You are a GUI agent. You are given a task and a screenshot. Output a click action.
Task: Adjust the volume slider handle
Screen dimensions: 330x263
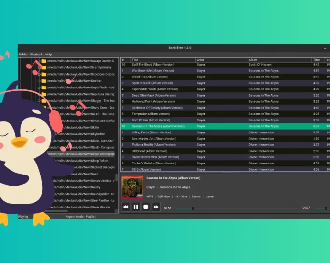click(x=326, y=208)
